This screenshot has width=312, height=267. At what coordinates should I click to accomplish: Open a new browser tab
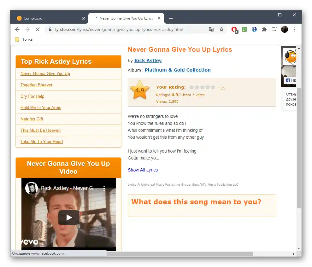point(171,18)
